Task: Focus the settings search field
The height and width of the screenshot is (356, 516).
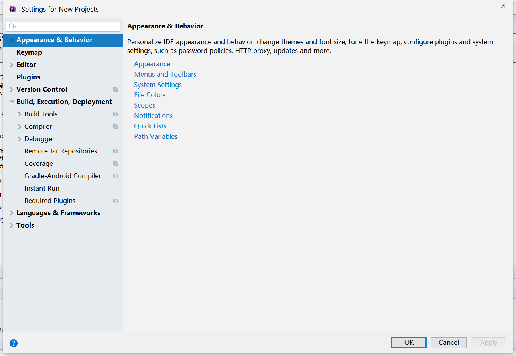Action: tap(68, 26)
